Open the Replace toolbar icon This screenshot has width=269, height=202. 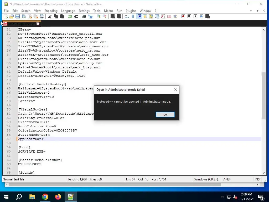click(90, 16)
